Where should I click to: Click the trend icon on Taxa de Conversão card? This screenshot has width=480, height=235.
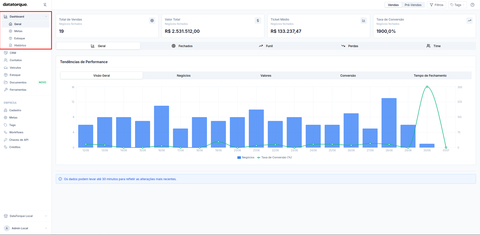point(469,21)
